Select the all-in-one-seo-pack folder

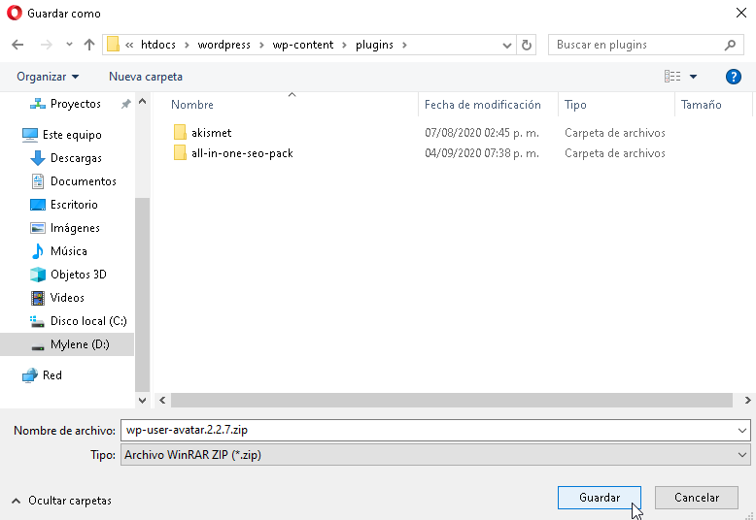(242, 153)
